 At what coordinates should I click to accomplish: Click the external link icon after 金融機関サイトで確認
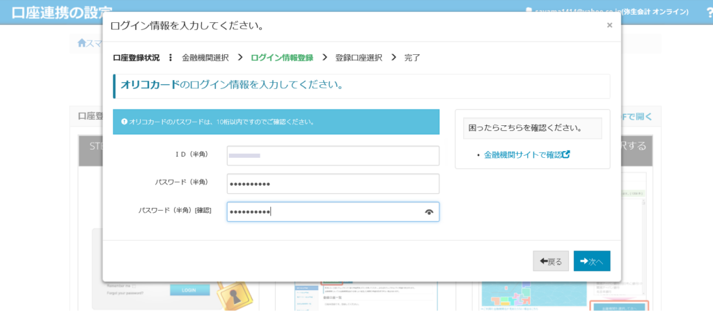tap(566, 154)
